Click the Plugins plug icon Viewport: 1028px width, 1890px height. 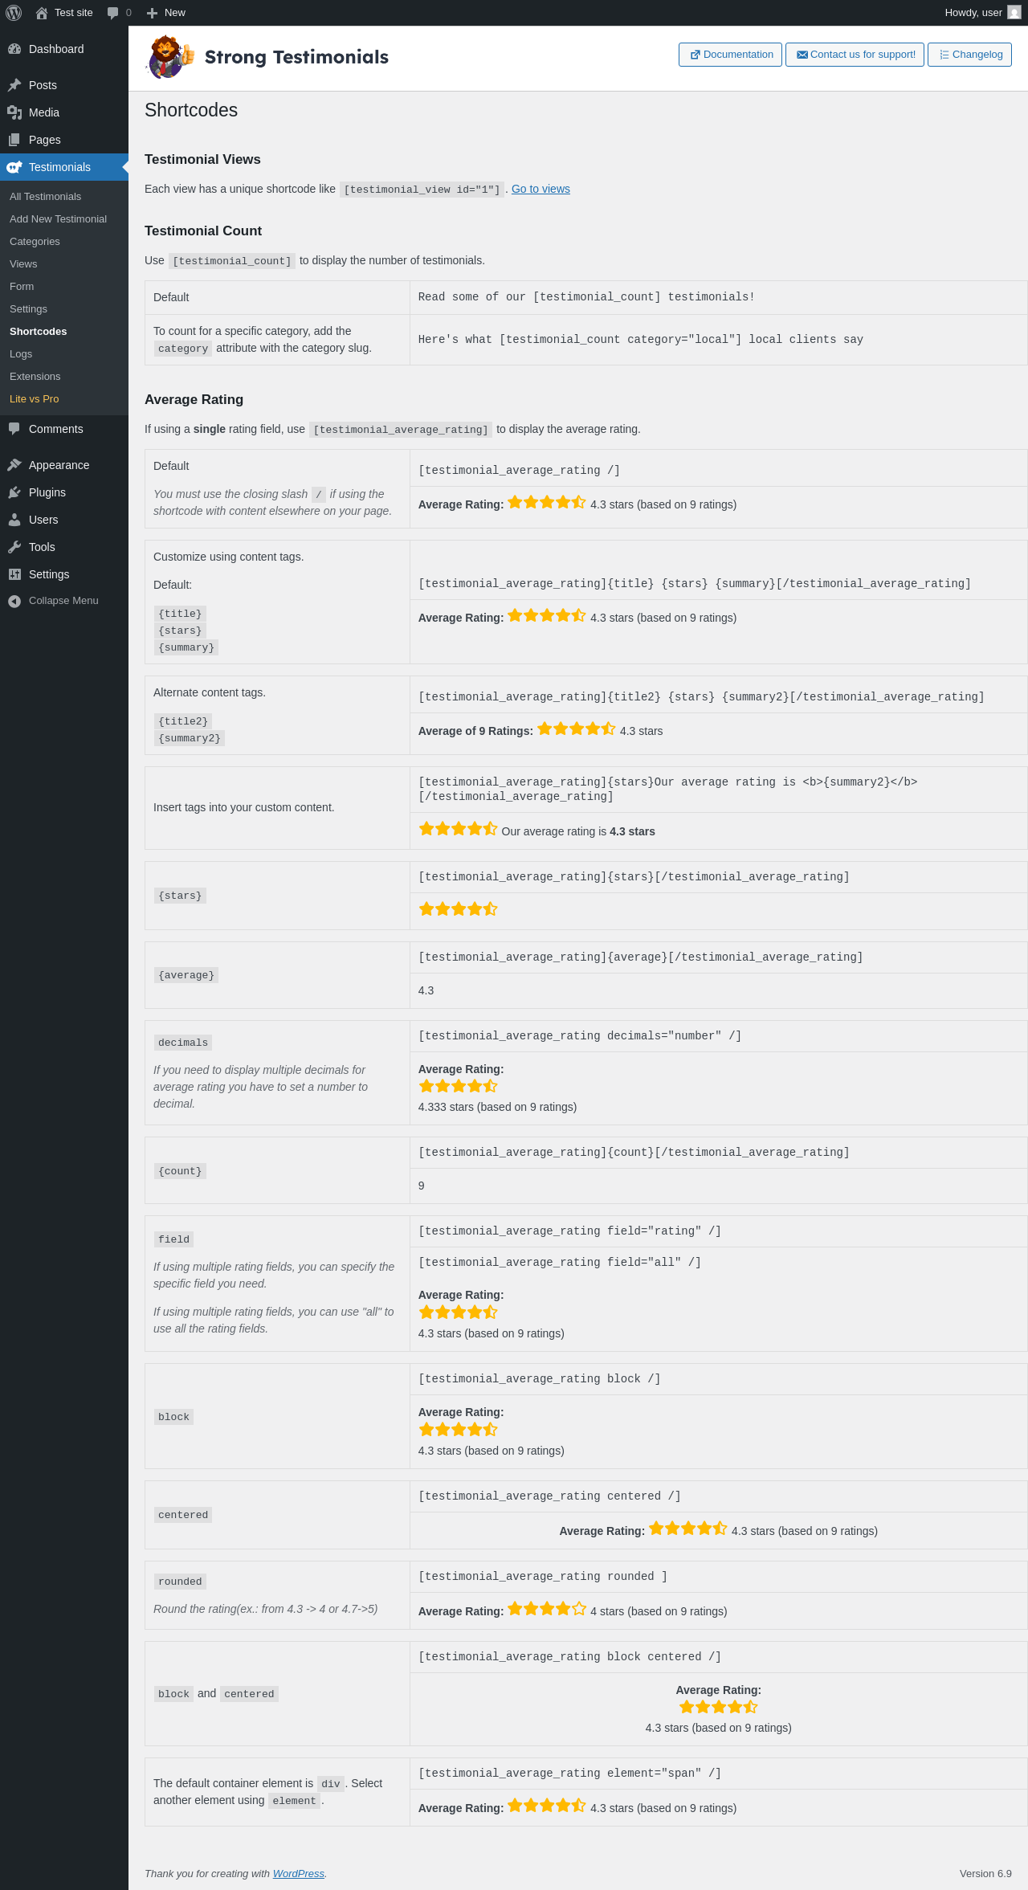pyautogui.click(x=14, y=492)
